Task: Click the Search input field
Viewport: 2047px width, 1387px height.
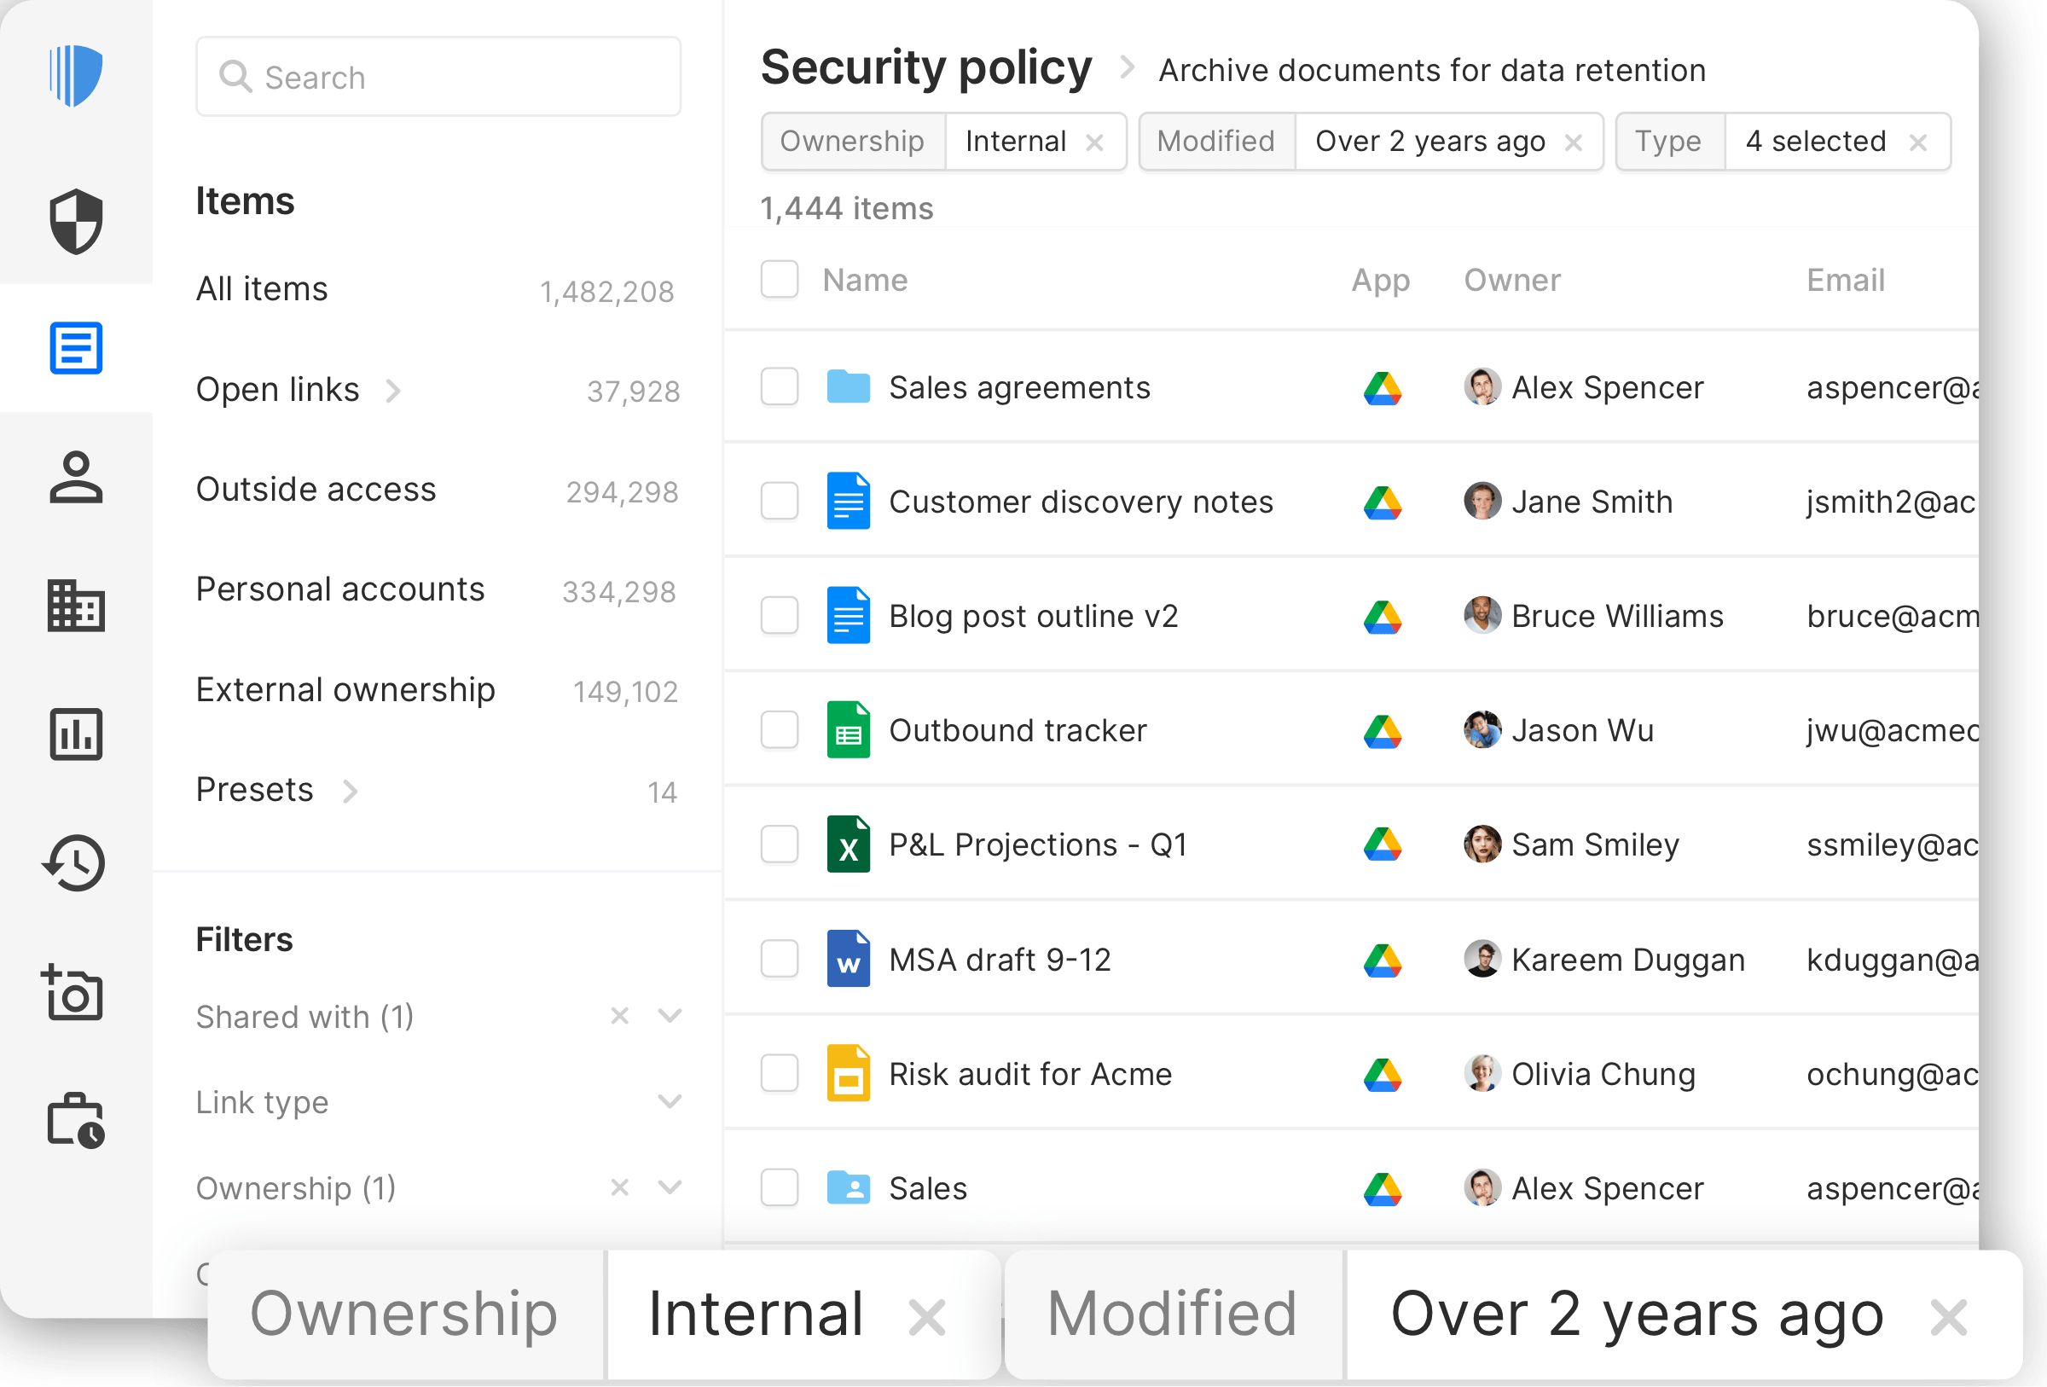Action: coord(438,78)
